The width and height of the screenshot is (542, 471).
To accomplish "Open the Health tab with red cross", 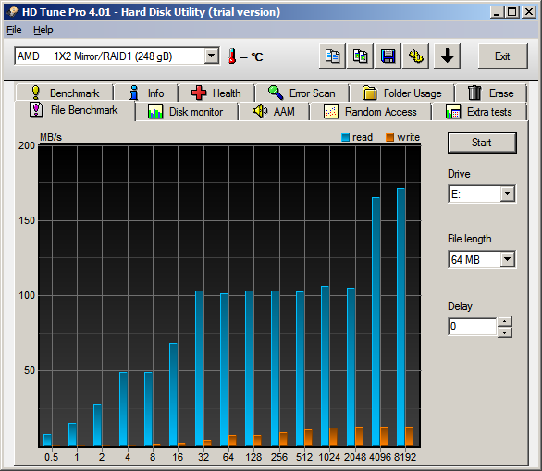I will point(216,93).
